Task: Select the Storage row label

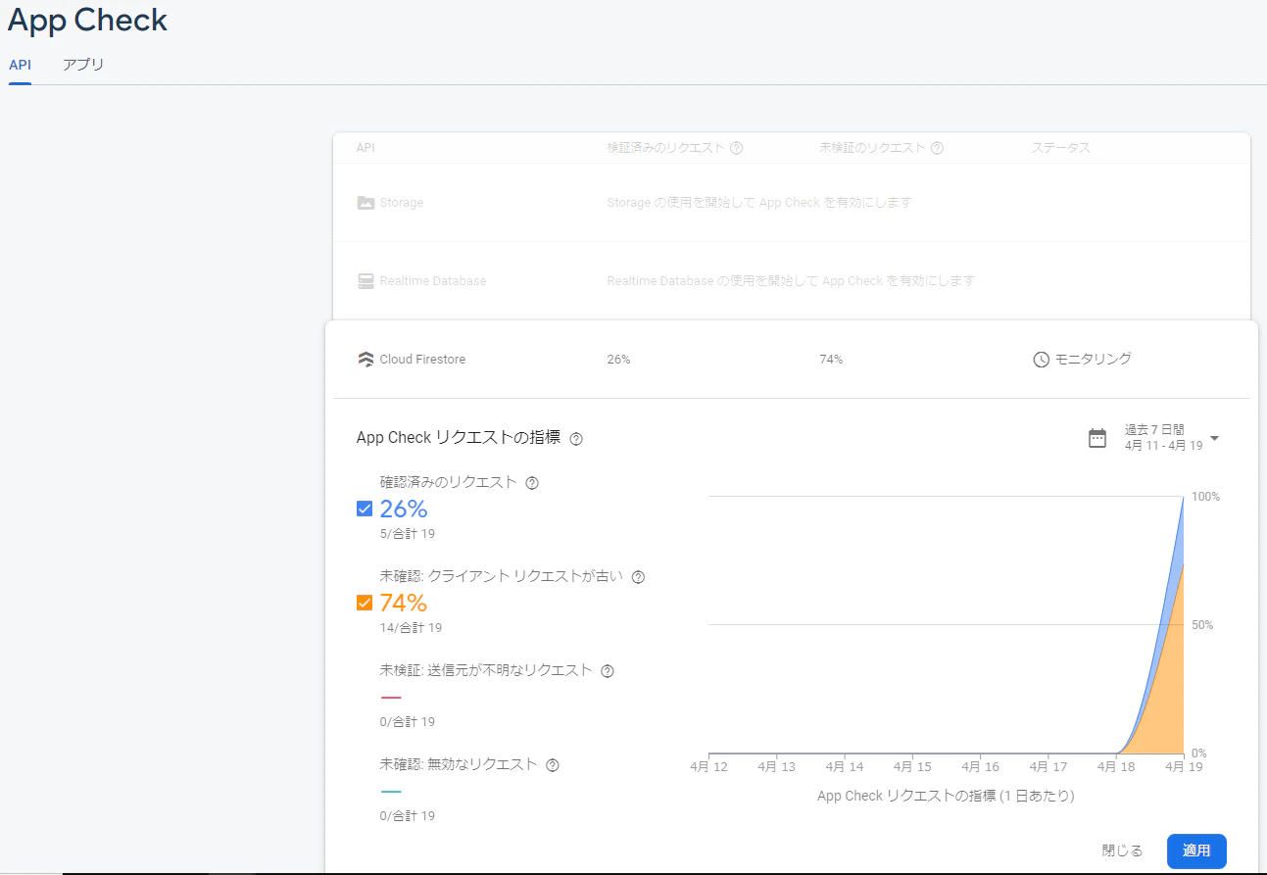Action: (402, 203)
